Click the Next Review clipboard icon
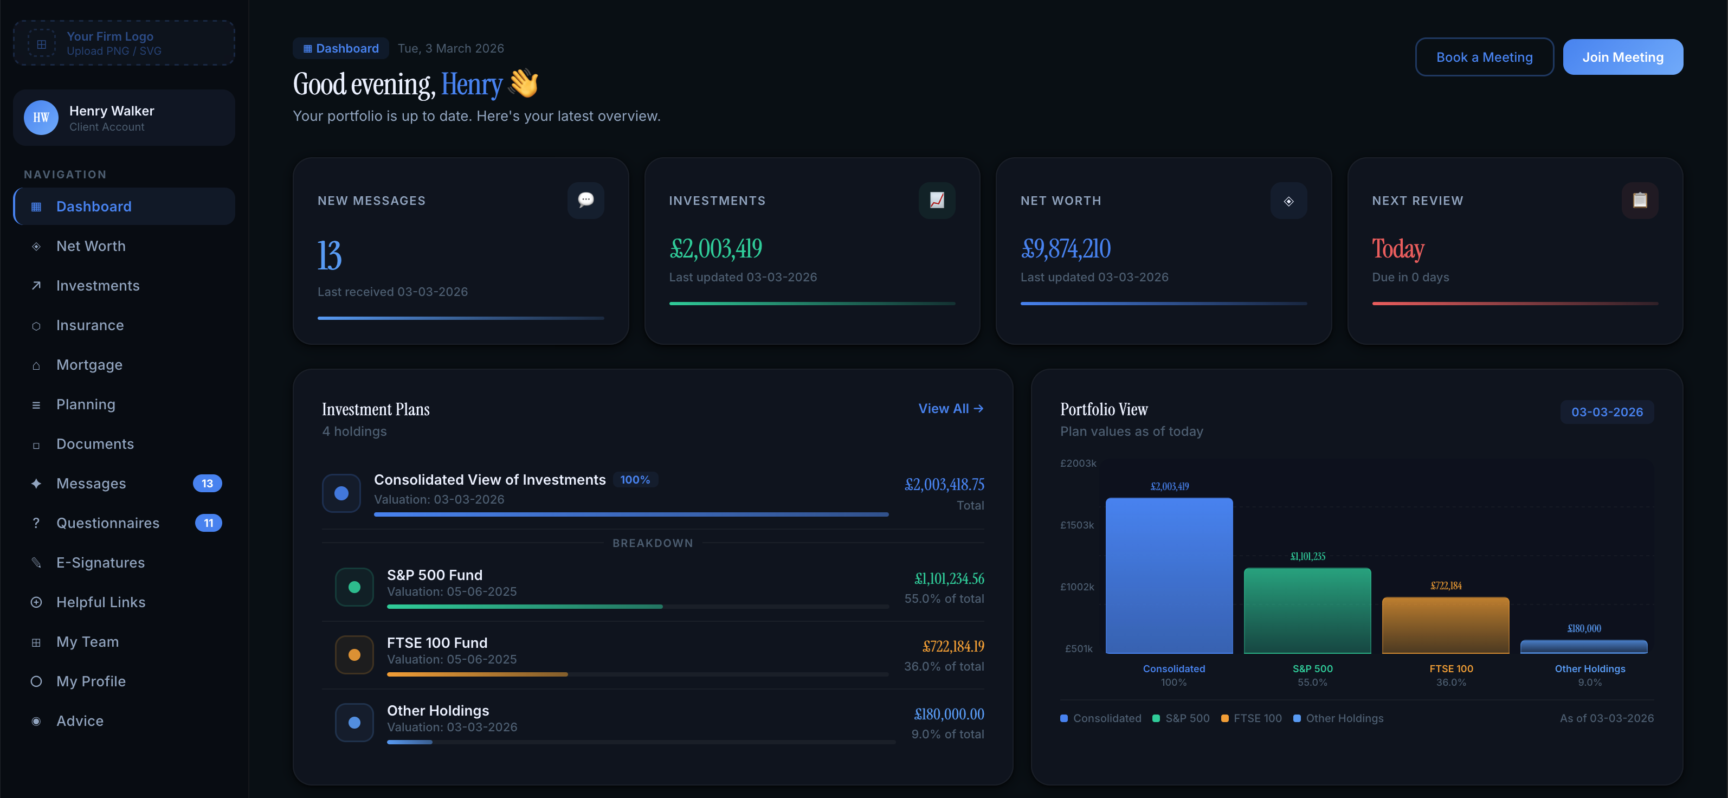Screen dimensions: 1728x798 tap(1640, 200)
